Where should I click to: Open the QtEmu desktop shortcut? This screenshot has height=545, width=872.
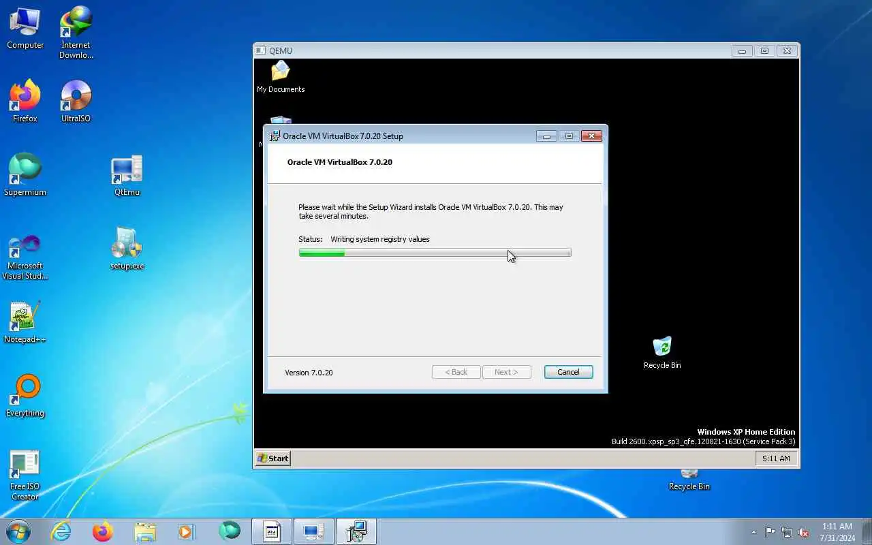pyautogui.click(x=127, y=175)
